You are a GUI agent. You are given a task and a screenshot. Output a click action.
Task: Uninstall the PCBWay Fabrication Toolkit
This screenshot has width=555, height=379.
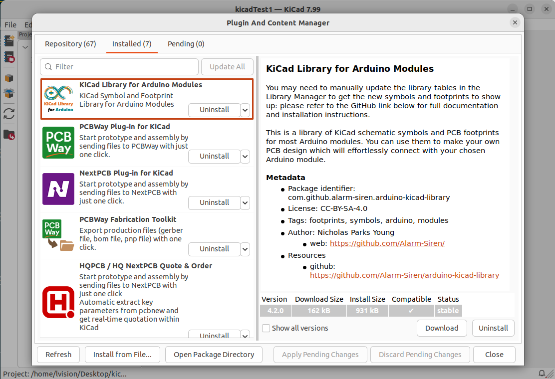(214, 249)
